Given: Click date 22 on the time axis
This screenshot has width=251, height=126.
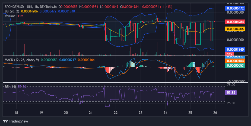Looking at the screenshot, I should click(116, 112).
